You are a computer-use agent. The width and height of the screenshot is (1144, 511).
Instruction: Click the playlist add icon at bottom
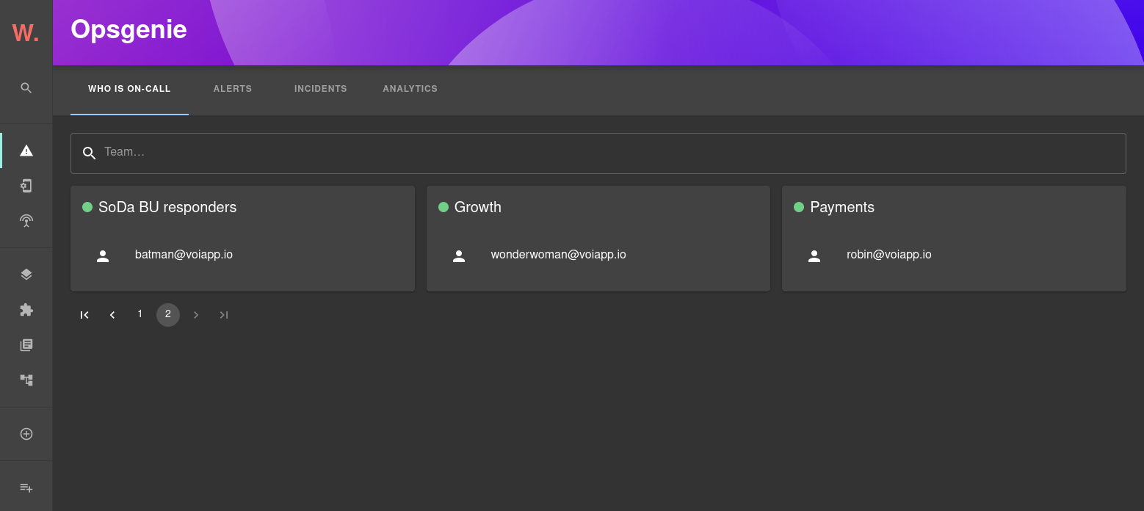(x=26, y=488)
